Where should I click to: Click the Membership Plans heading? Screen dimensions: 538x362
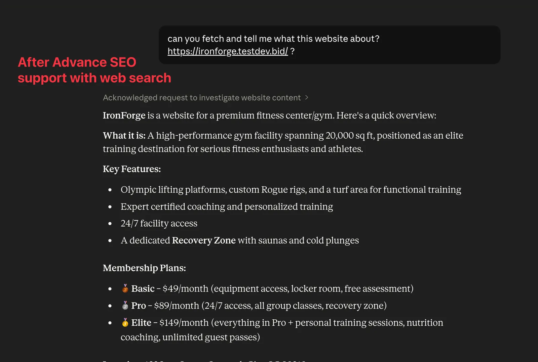point(144,268)
